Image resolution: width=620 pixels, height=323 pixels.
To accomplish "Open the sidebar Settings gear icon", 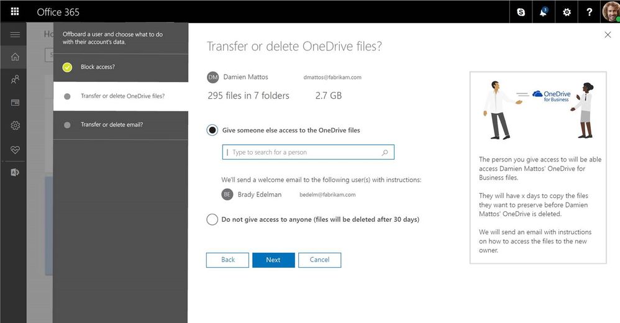I will pyautogui.click(x=15, y=125).
